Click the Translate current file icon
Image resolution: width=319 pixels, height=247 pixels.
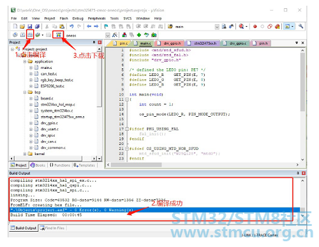click(x=15, y=35)
